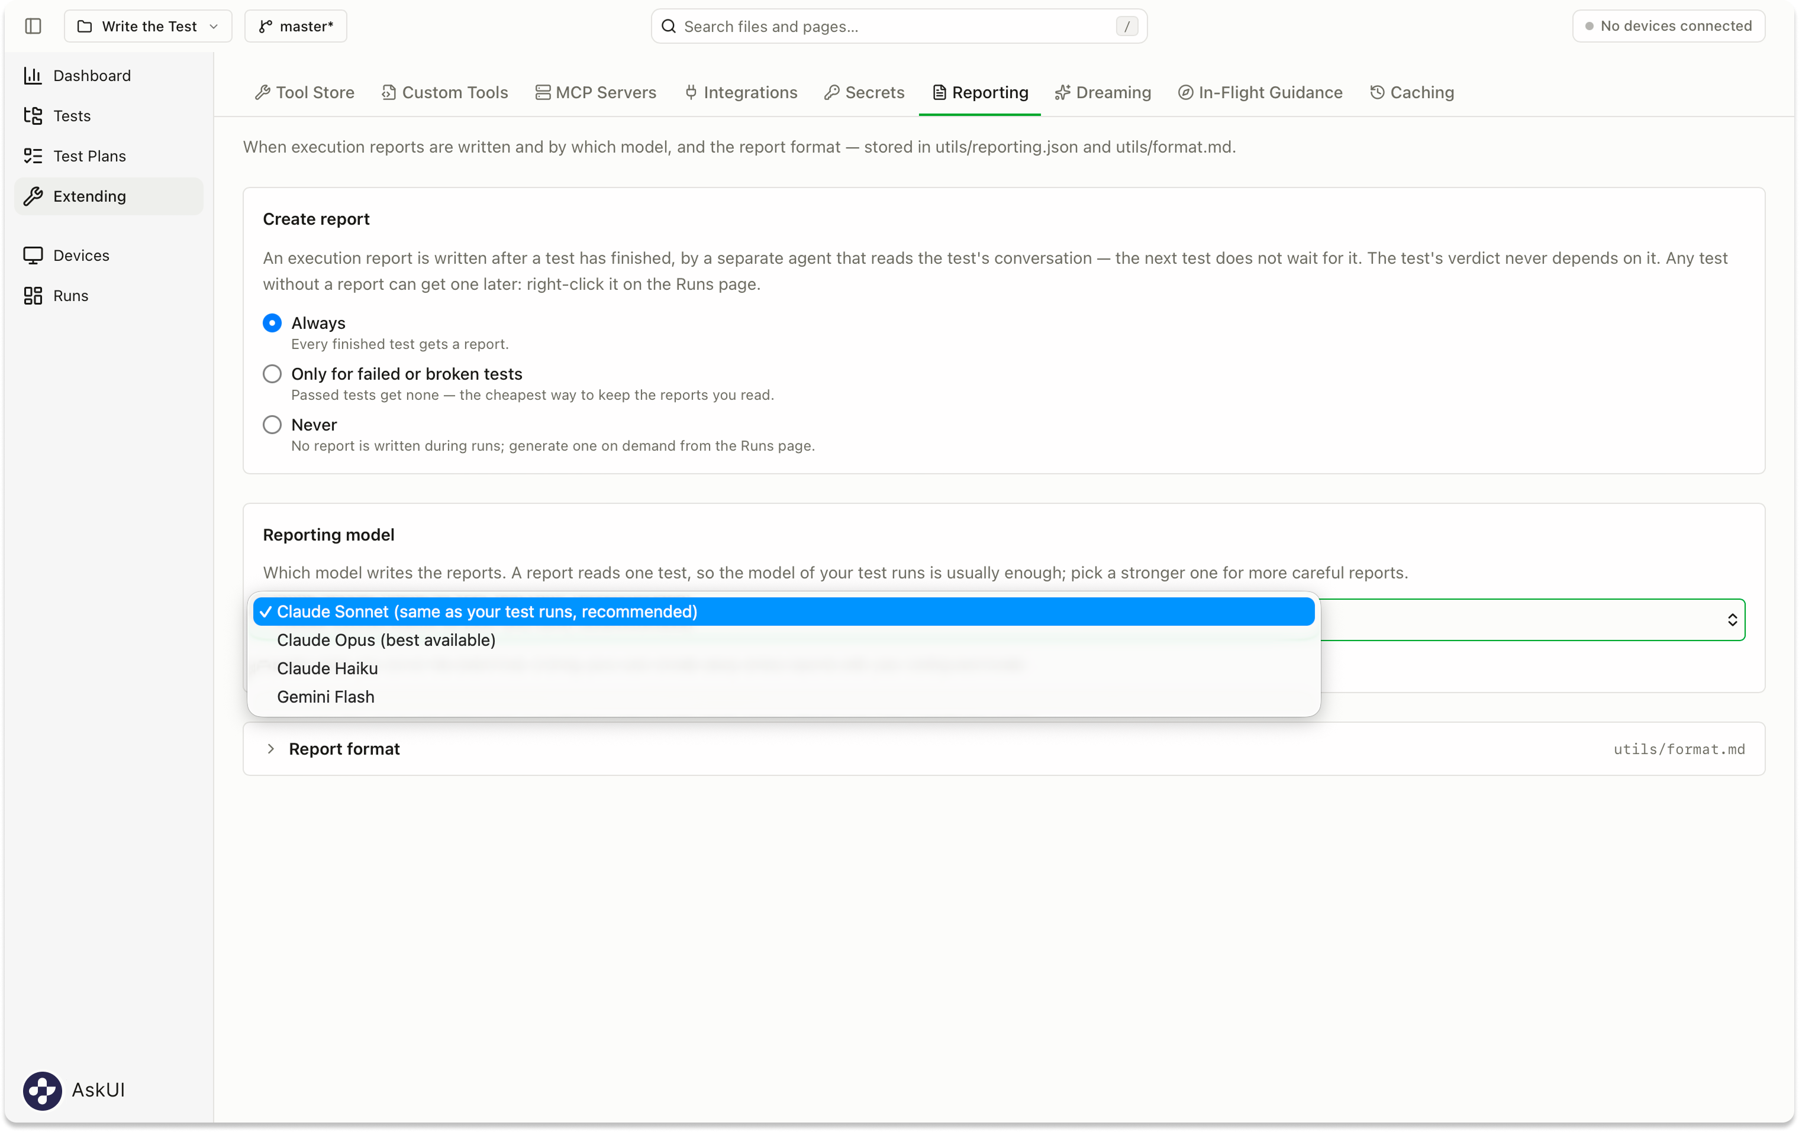
Task: Open the In-Flight Guidance tab
Action: (x=1260, y=93)
